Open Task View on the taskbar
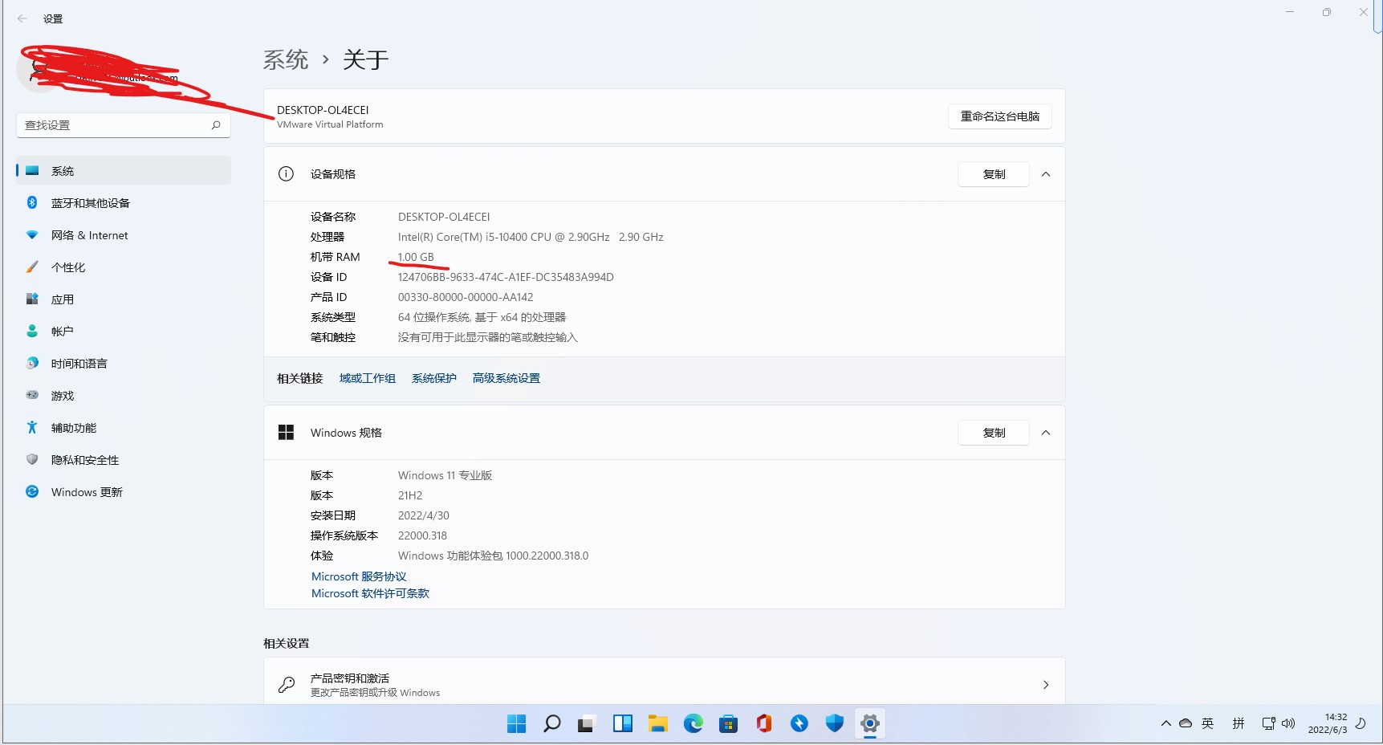Image resolution: width=1383 pixels, height=745 pixels. point(588,724)
